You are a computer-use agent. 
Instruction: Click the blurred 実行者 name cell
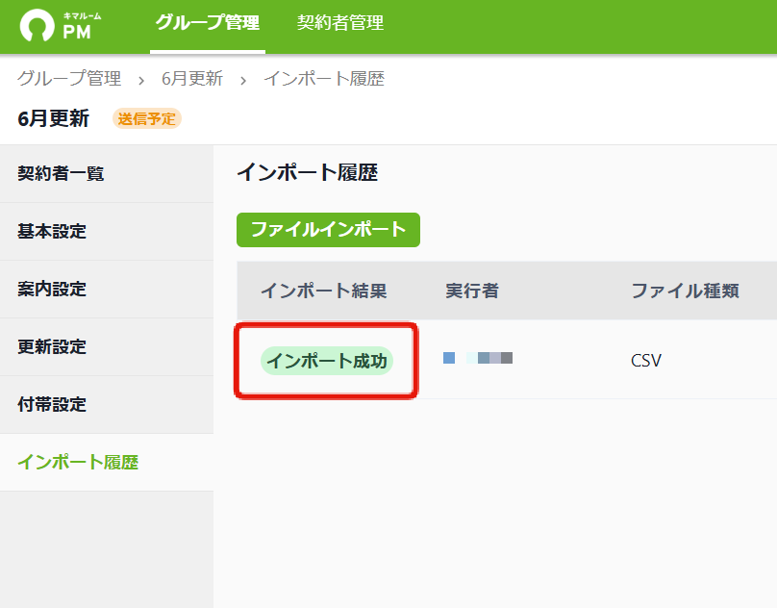[478, 358]
